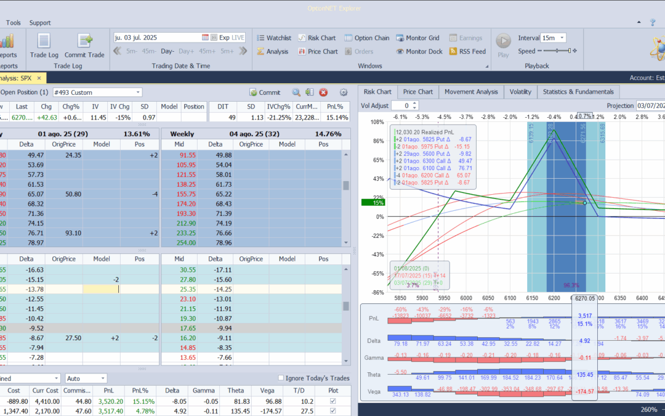Uncheck Plot checkbox in 3,517.40 row
The image size is (665, 416).
(x=333, y=411)
